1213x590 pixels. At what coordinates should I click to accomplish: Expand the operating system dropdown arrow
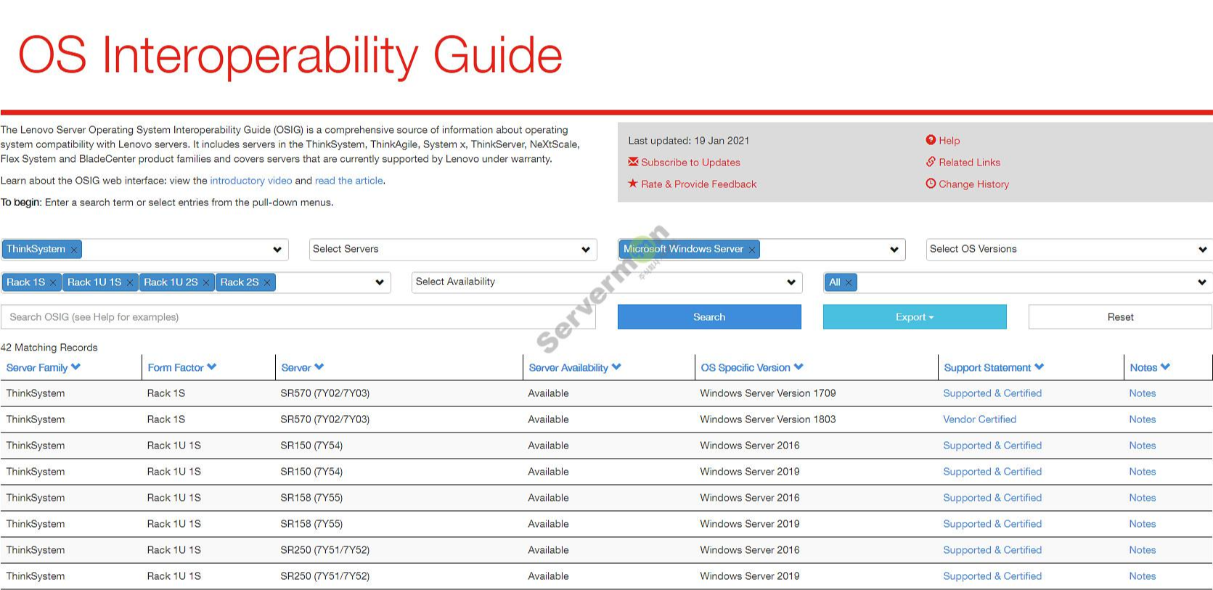coord(894,250)
